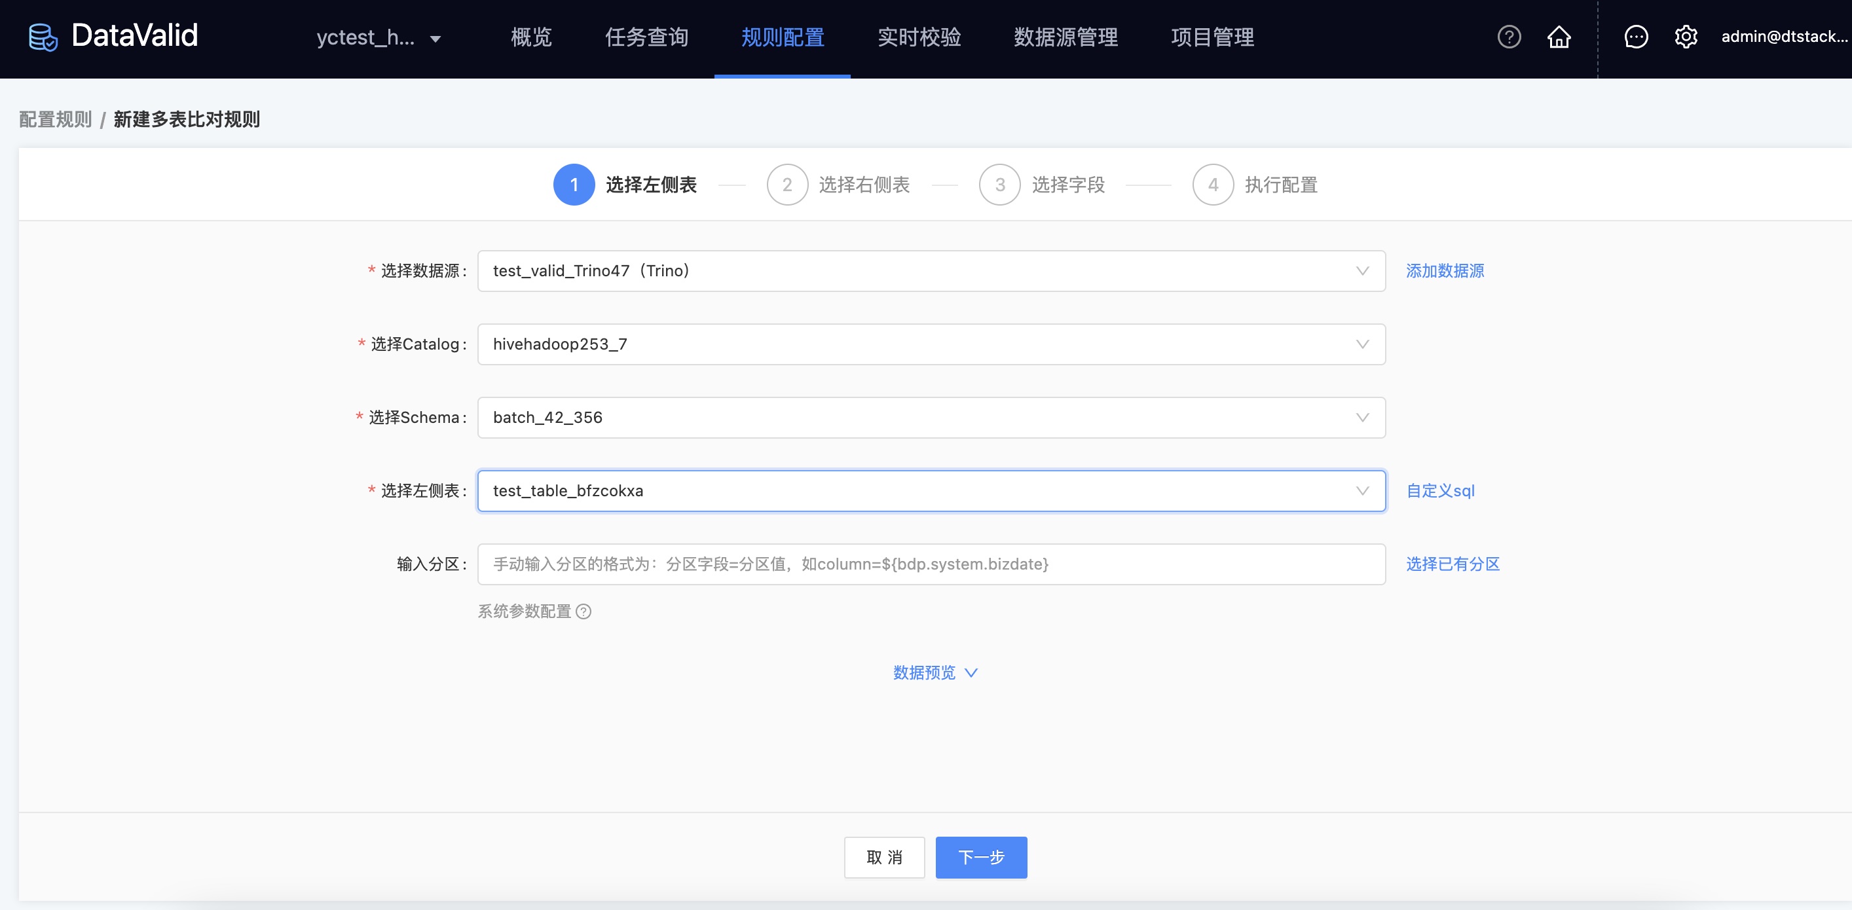This screenshot has height=910, width=1852.
Task: Click the test_table_bfzcokxa table value
Action: (x=568, y=491)
